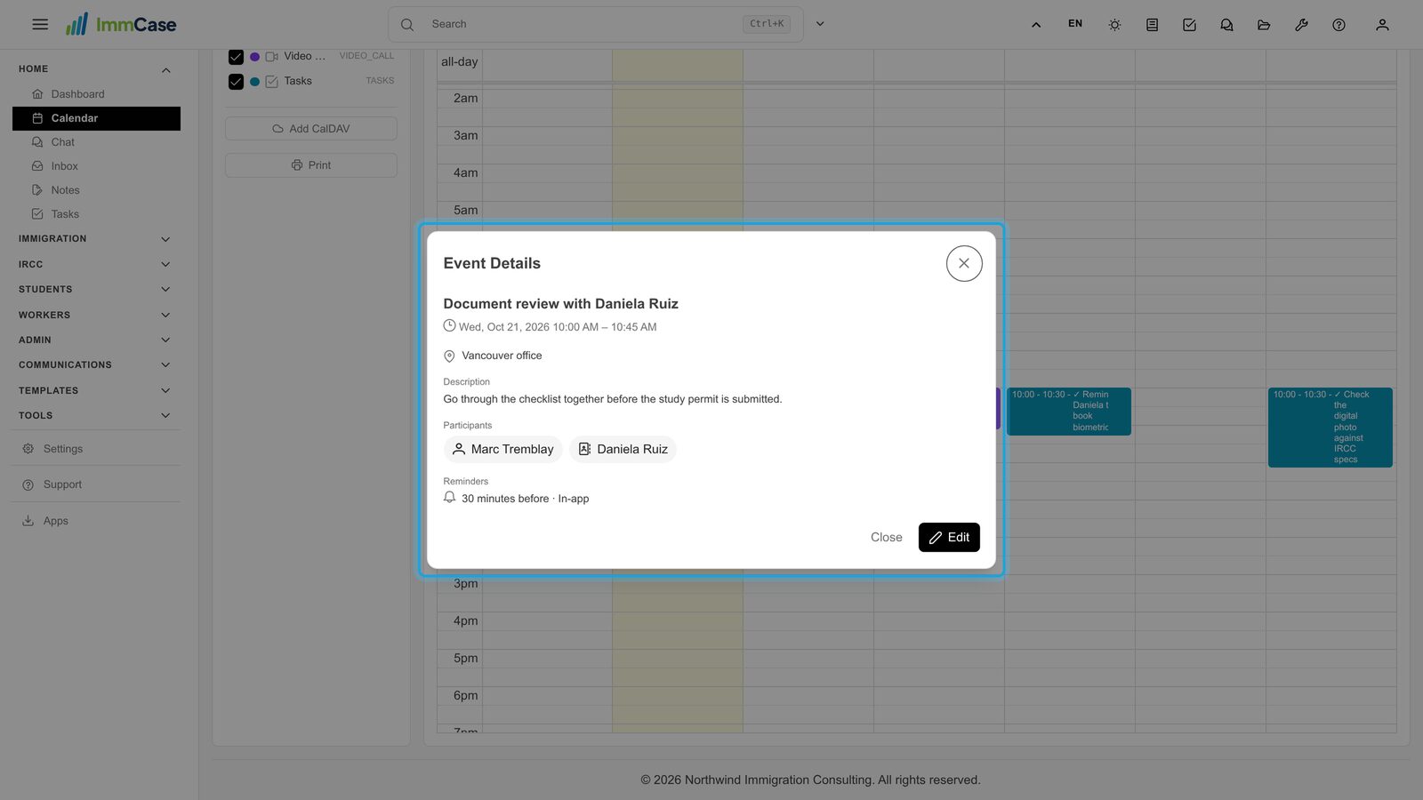Open the wrench tools icon in header

click(1301, 25)
